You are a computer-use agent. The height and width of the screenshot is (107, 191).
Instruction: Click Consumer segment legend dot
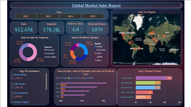(x=45, y=50)
